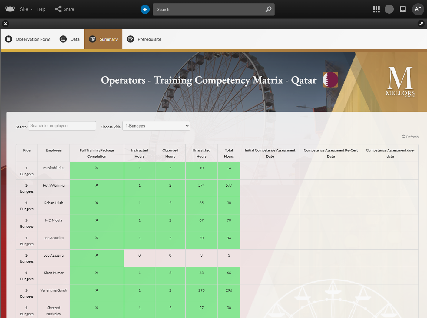
Task: Click the Mellors Group logo
Action: click(x=400, y=82)
